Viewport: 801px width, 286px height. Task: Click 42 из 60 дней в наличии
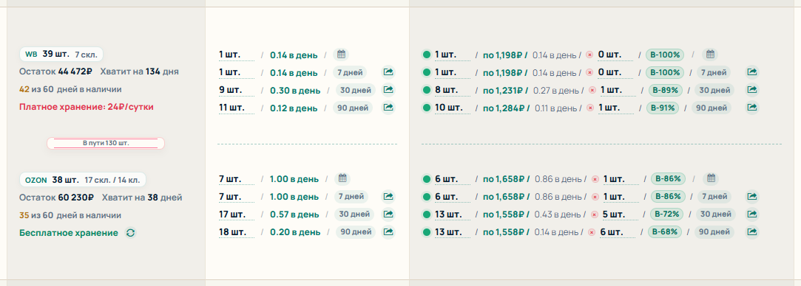[70, 89]
